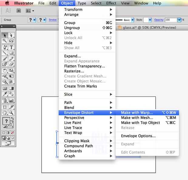Click the Opacity link in control bar
The height and width of the screenshot is (180, 188).
click(159, 20)
